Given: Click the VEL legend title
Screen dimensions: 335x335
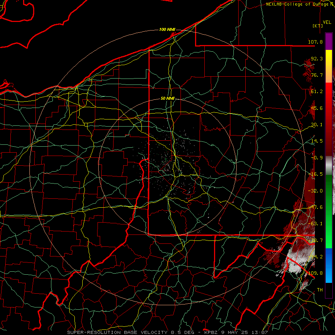Looking at the screenshot, I should pyautogui.click(x=327, y=22).
